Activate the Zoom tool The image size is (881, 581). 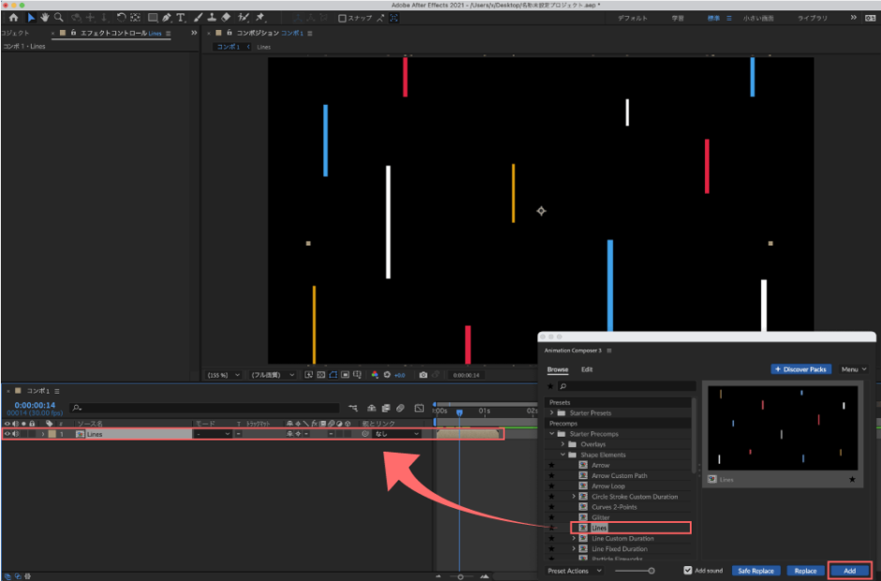coord(57,17)
